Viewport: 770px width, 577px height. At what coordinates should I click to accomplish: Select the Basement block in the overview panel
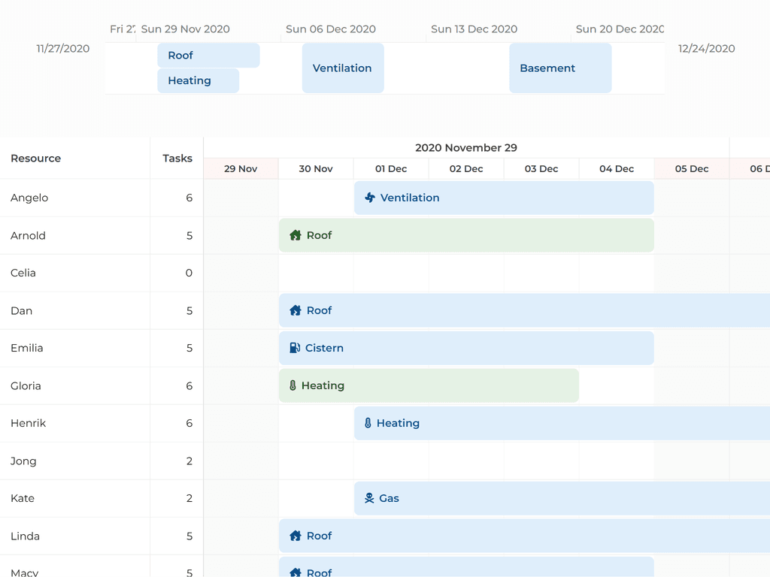(x=560, y=68)
